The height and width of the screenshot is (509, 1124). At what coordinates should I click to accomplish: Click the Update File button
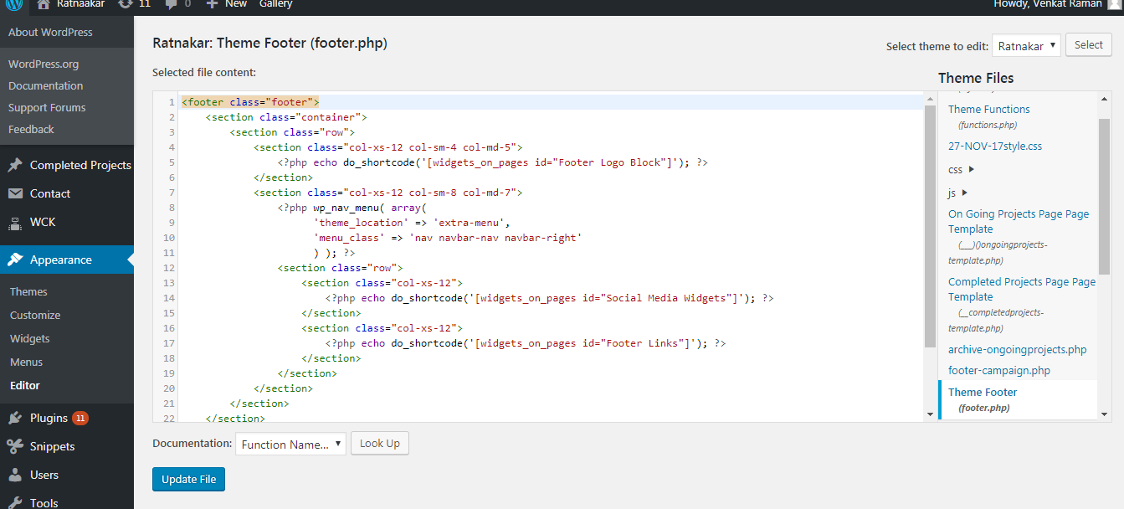(x=188, y=480)
